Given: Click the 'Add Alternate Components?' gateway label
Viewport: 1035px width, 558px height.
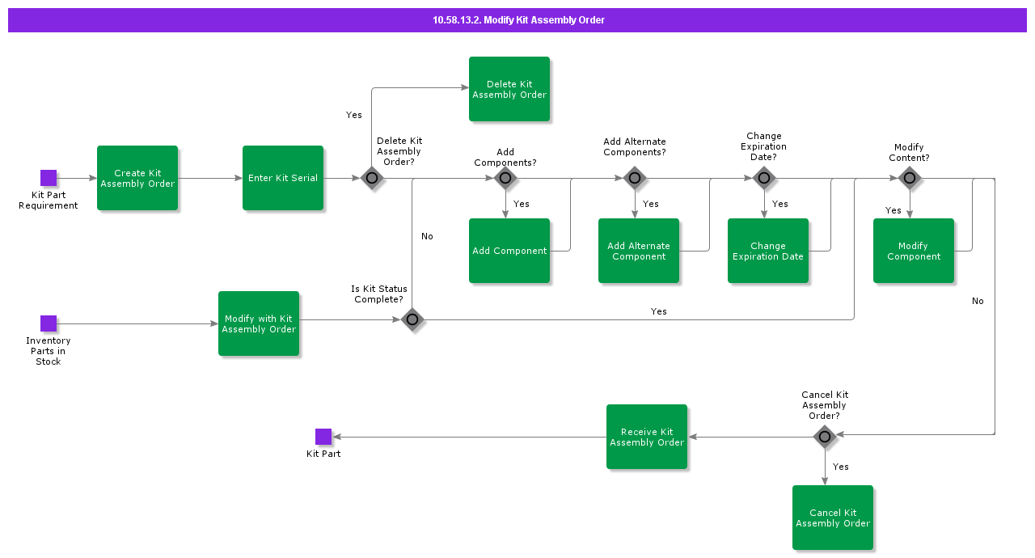Looking at the screenshot, I should click(635, 146).
